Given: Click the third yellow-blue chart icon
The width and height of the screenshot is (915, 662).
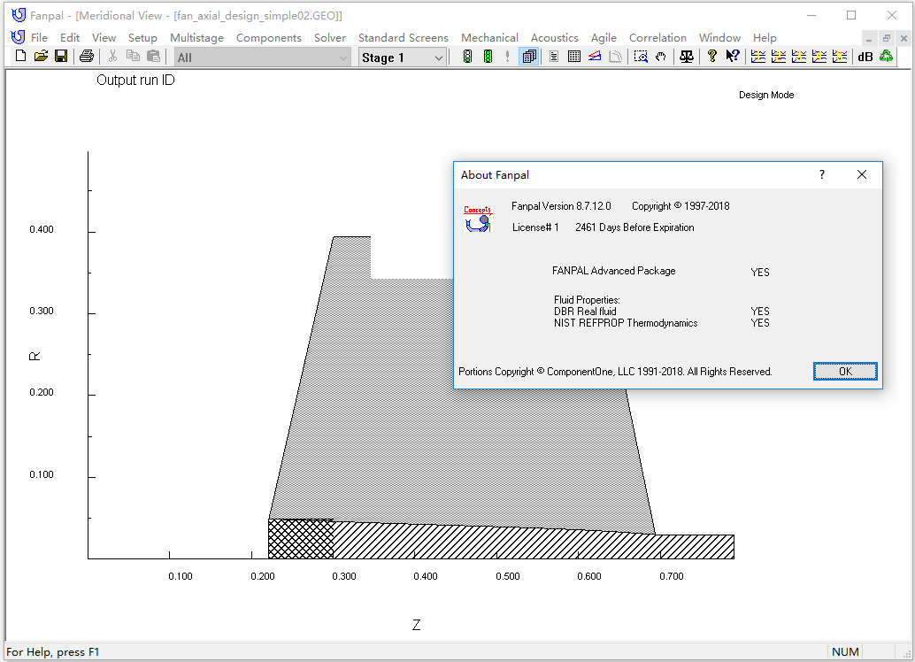Looking at the screenshot, I should (x=799, y=57).
